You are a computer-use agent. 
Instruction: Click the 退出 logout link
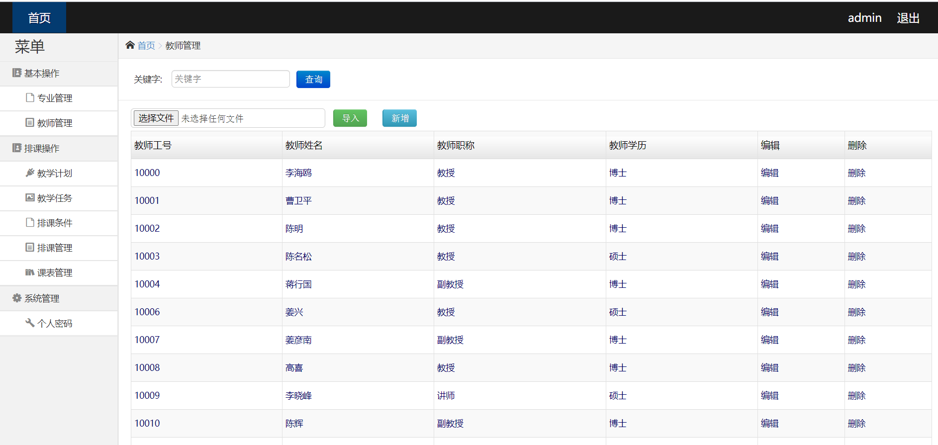coord(908,18)
